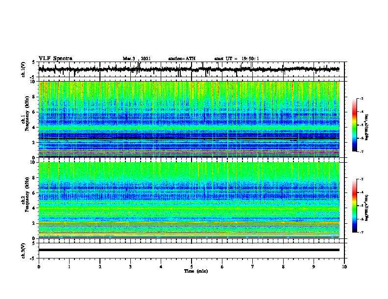
Task: Click tick label '3' on the Time axis
Action: [x=130, y=267]
